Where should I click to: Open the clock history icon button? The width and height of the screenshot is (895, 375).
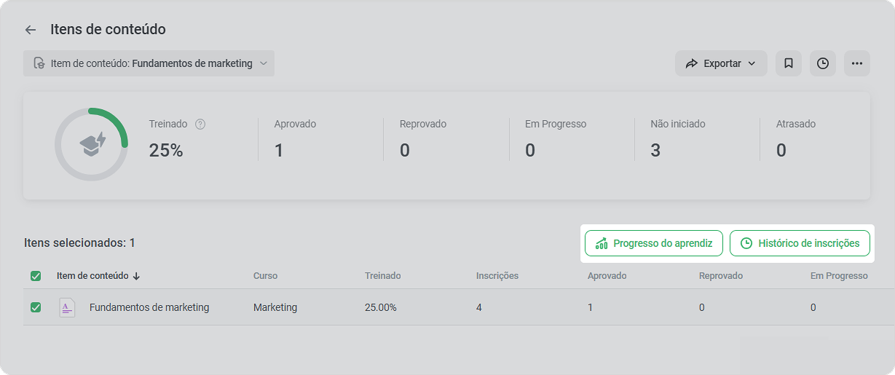[823, 63]
